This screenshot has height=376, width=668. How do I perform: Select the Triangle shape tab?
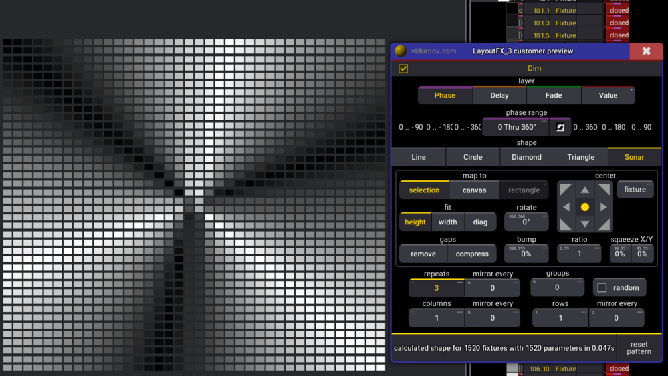(581, 157)
